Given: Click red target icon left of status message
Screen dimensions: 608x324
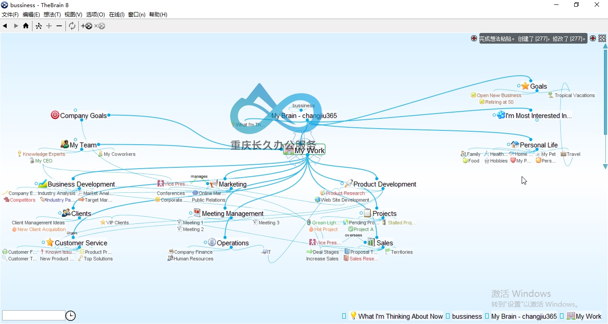Looking at the screenshot, I should [x=474, y=38].
